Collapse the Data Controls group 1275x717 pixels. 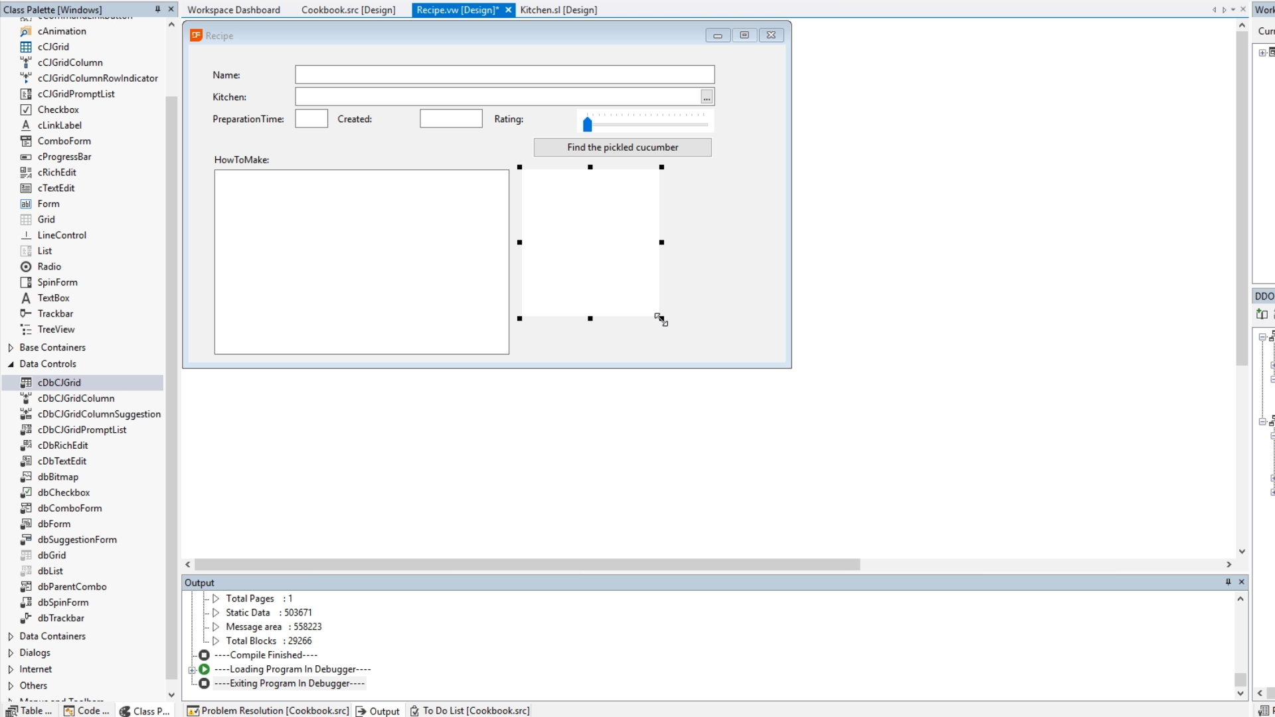tap(11, 364)
